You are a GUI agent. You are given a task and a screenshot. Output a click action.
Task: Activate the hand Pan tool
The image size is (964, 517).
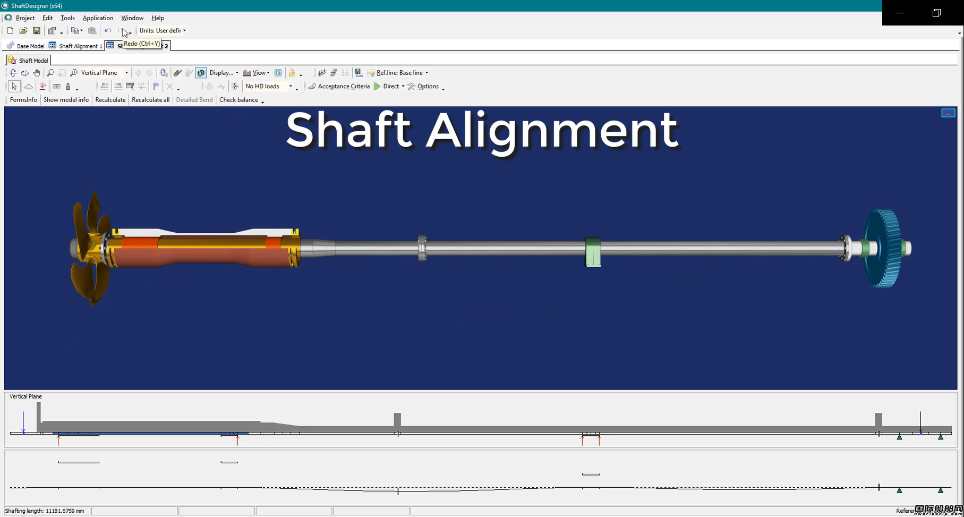coord(37,73)
